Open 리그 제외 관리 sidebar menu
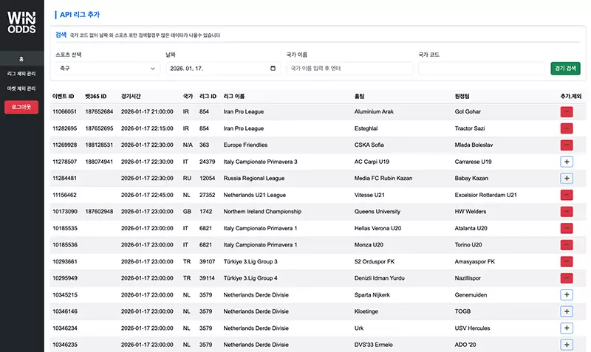591x352 pixels. 21,74
